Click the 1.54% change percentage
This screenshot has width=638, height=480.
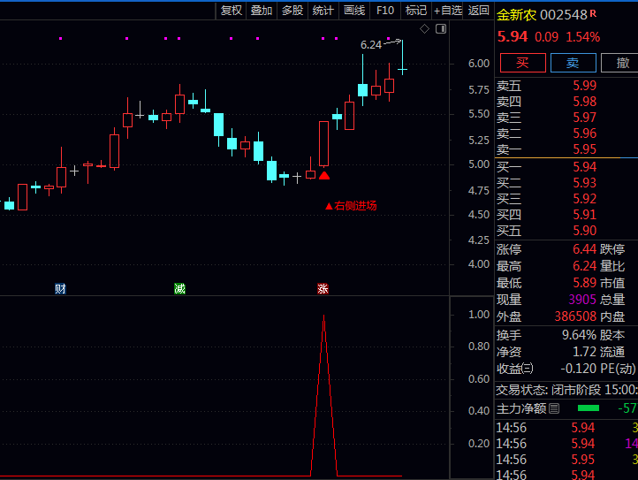(582, 37)
